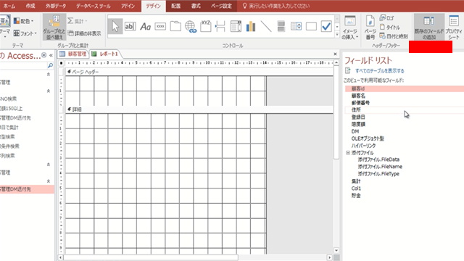This screenshot has height=261, width=464.
Task: Switch to the 書式 ribbon tab
Action: (196, 6)
